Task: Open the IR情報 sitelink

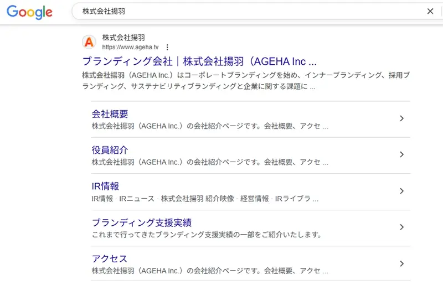Action: 105,186
